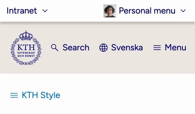Click the KTH Style text link

point(41,95)
